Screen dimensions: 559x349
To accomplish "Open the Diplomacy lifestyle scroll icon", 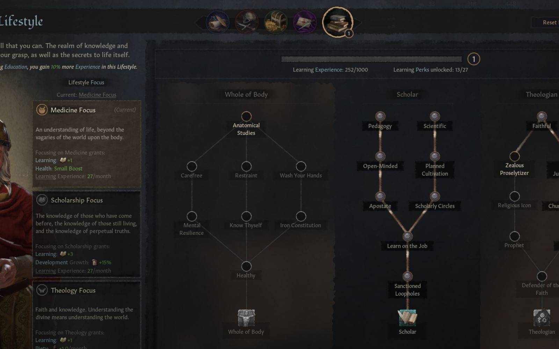I will coord(217,22).
